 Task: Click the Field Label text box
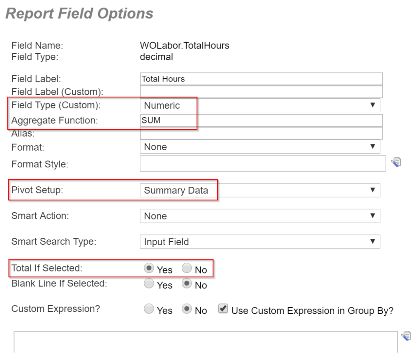261,79
